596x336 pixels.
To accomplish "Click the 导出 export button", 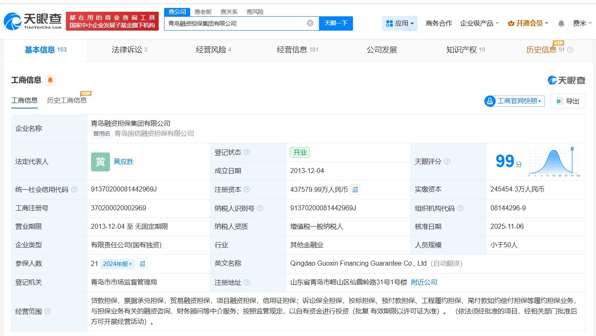I will click(568, 101).
